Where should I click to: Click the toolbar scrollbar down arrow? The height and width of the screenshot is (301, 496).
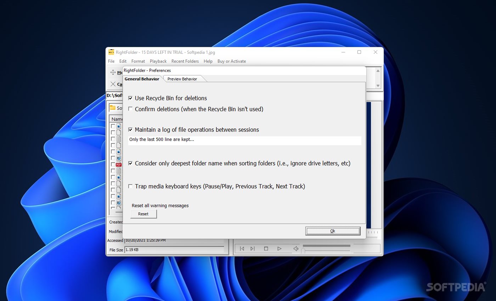click(x=378, y=86)
